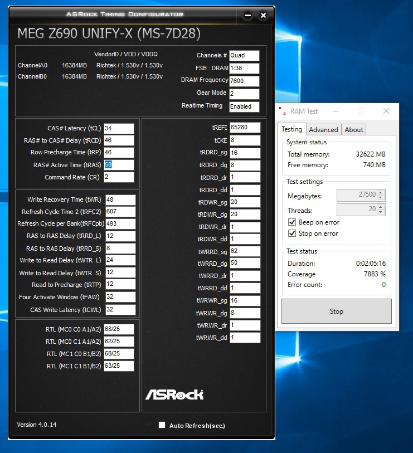Select the RTL (MC1 C0 B1/B2) field
Image resolution: width=413 pixels, height=453 pixels.
[x=119, y=354]
